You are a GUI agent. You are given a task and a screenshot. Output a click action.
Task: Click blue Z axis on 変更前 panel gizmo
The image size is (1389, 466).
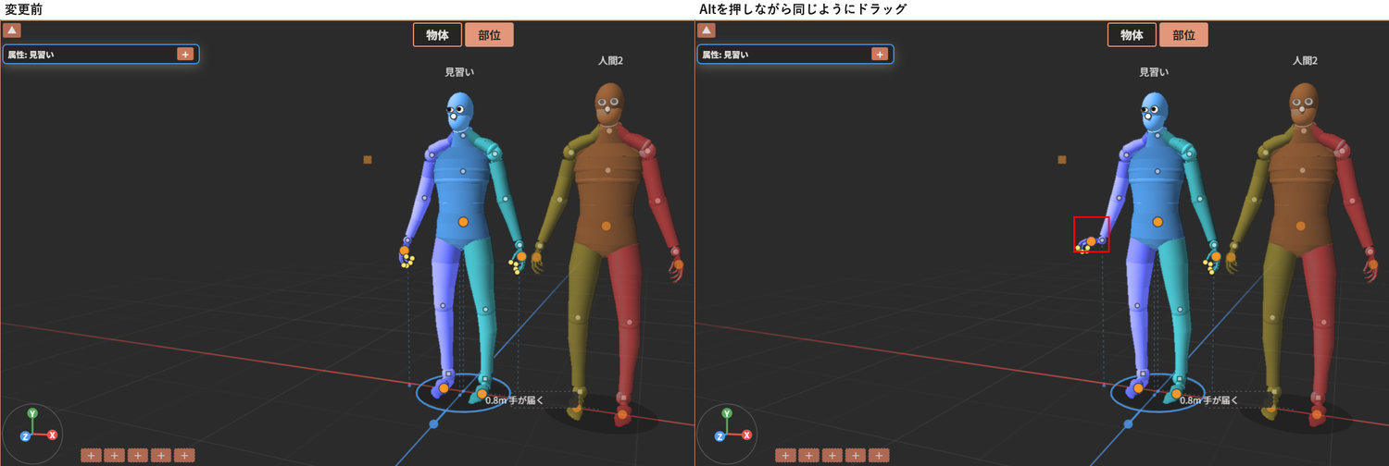[25, 435]
